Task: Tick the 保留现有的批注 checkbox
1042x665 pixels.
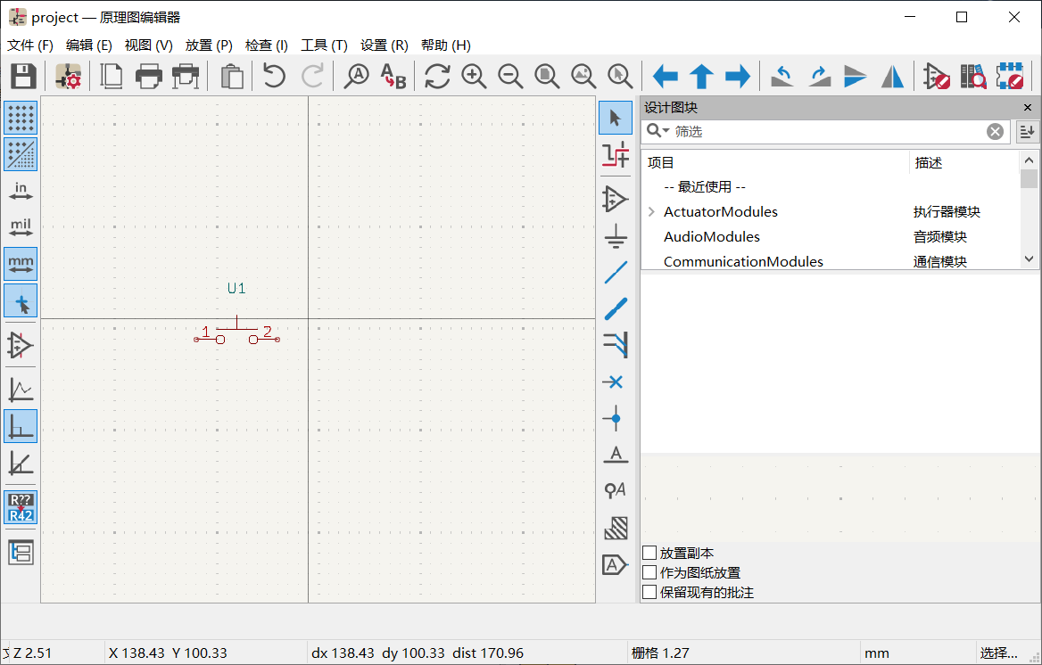Action: point(650,592)
